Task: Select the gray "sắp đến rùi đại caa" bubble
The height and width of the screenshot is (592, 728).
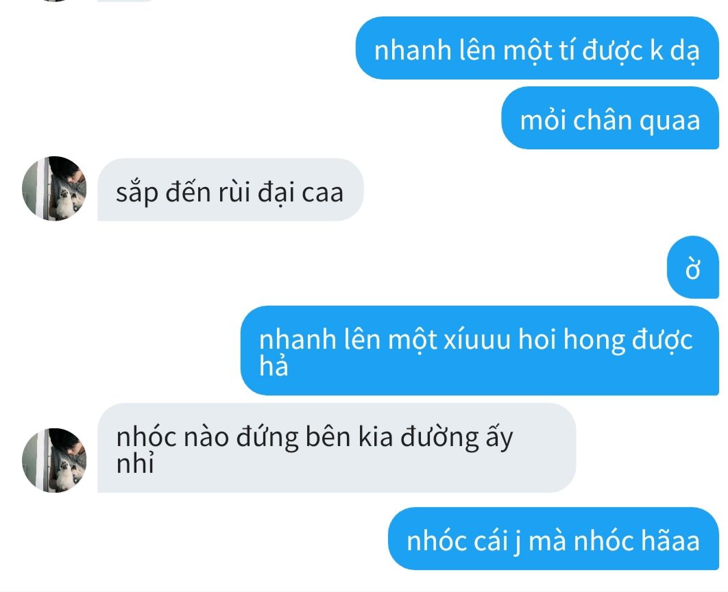Action: (230, 190)
